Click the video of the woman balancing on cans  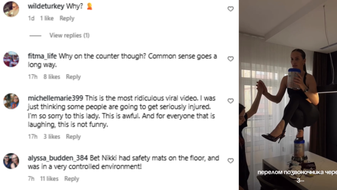pos(288,95)
